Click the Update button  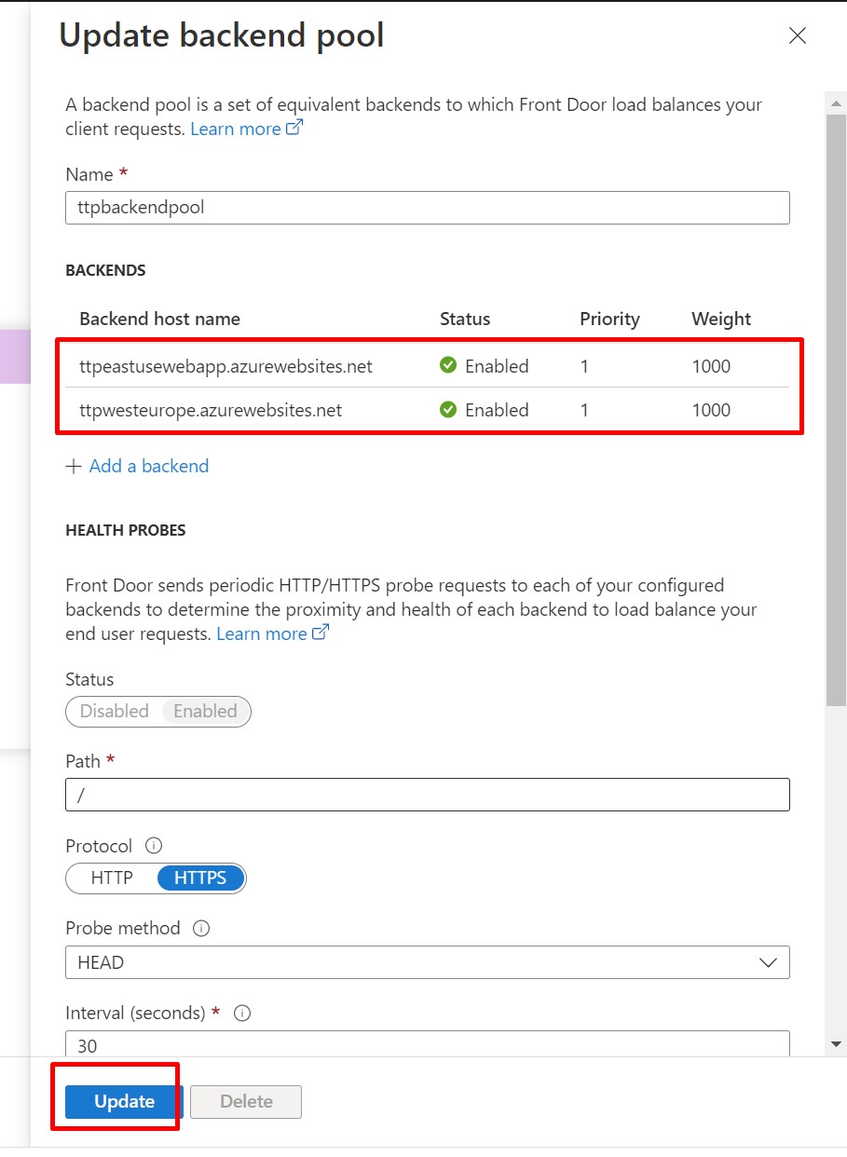124,1101
